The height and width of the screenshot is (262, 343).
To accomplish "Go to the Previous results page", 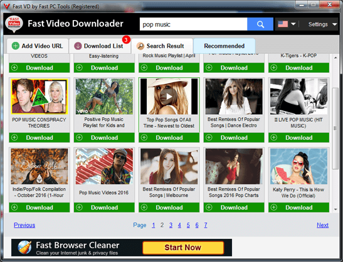I will point(24,225).
